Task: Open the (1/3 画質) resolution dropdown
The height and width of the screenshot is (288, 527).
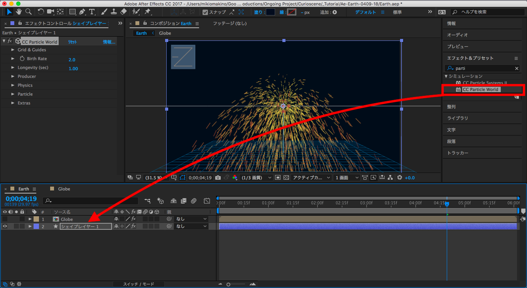Action: [x=256, y=178]
